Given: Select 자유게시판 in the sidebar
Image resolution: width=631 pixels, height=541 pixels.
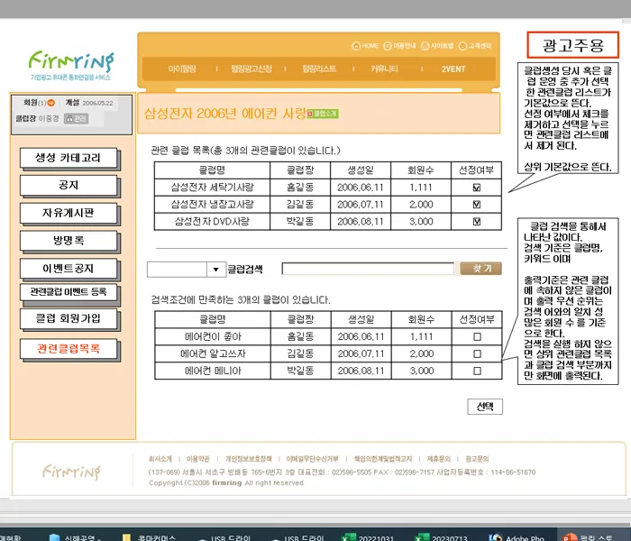Looking at the screenshot, I should click(69, 213).
